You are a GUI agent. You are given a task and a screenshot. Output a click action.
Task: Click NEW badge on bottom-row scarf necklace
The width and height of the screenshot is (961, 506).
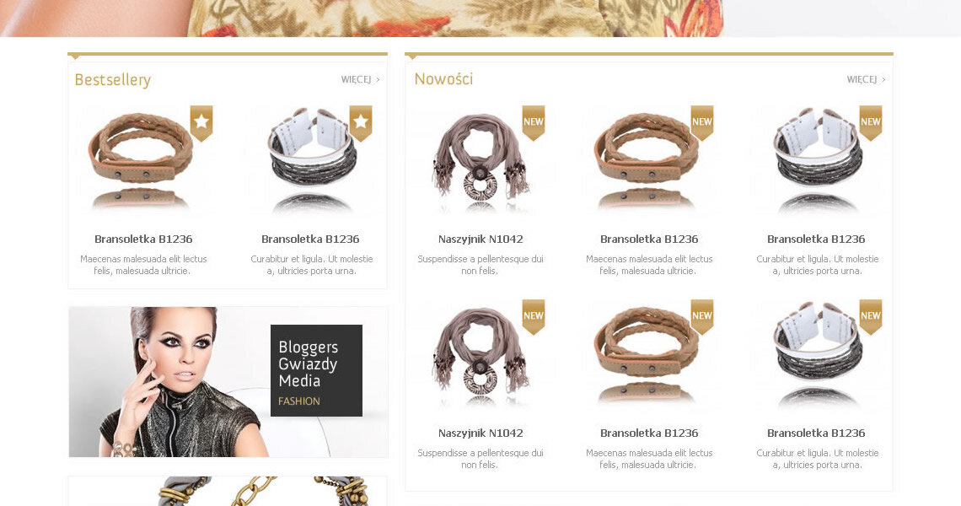534,316
